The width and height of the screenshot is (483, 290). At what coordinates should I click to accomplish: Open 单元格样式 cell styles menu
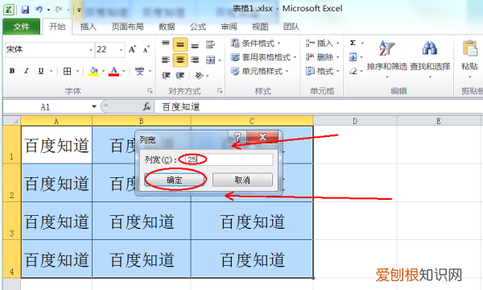point(259,72)
